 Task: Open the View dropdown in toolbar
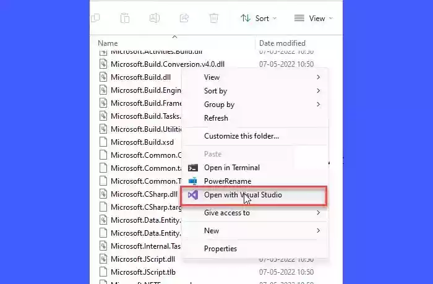[313, 19]
